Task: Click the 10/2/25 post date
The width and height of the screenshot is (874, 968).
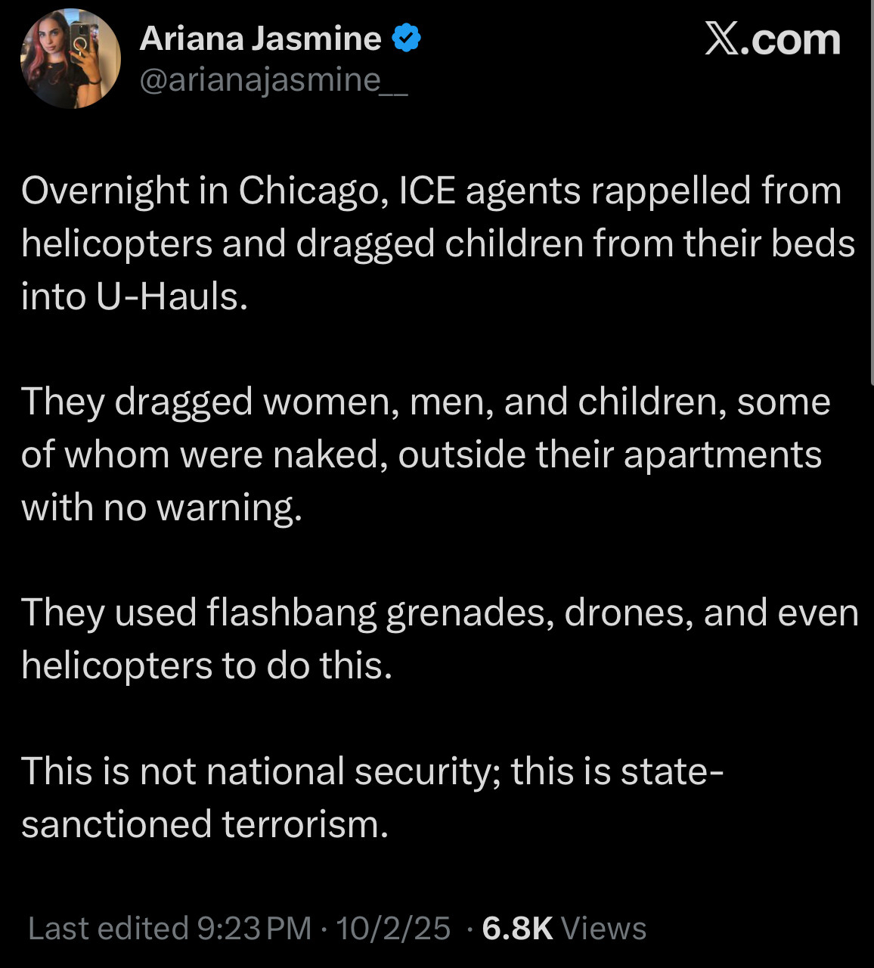Action: tap(393, 928)
